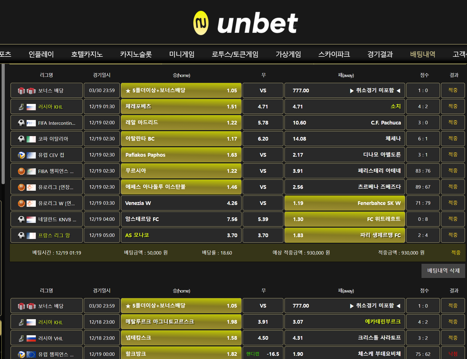Click the Italy flag icon beside 코파 이탈리아

31,139
